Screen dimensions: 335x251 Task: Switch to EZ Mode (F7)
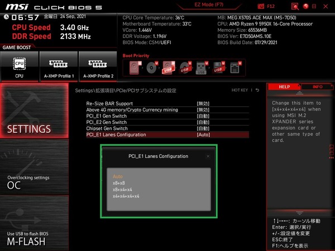click(x=209, y=4)
